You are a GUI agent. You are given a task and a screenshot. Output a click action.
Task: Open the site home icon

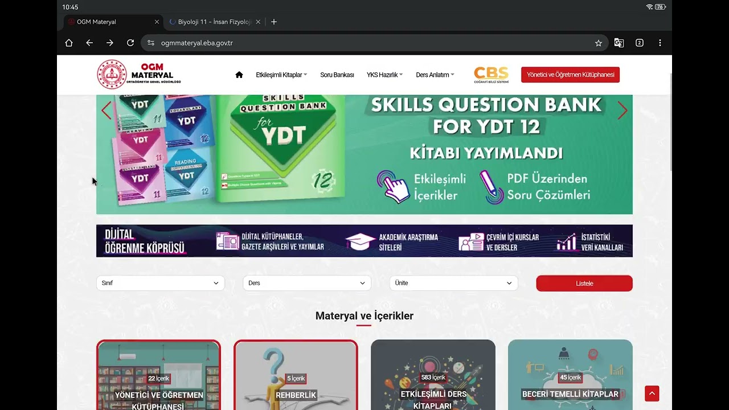click(x=239, y=75)
